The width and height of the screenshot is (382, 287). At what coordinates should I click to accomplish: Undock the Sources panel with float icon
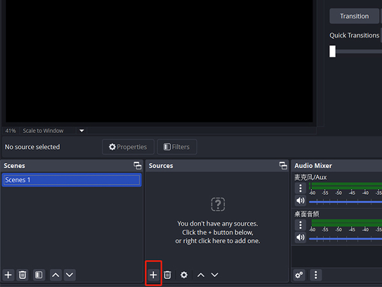pos(283,166)
